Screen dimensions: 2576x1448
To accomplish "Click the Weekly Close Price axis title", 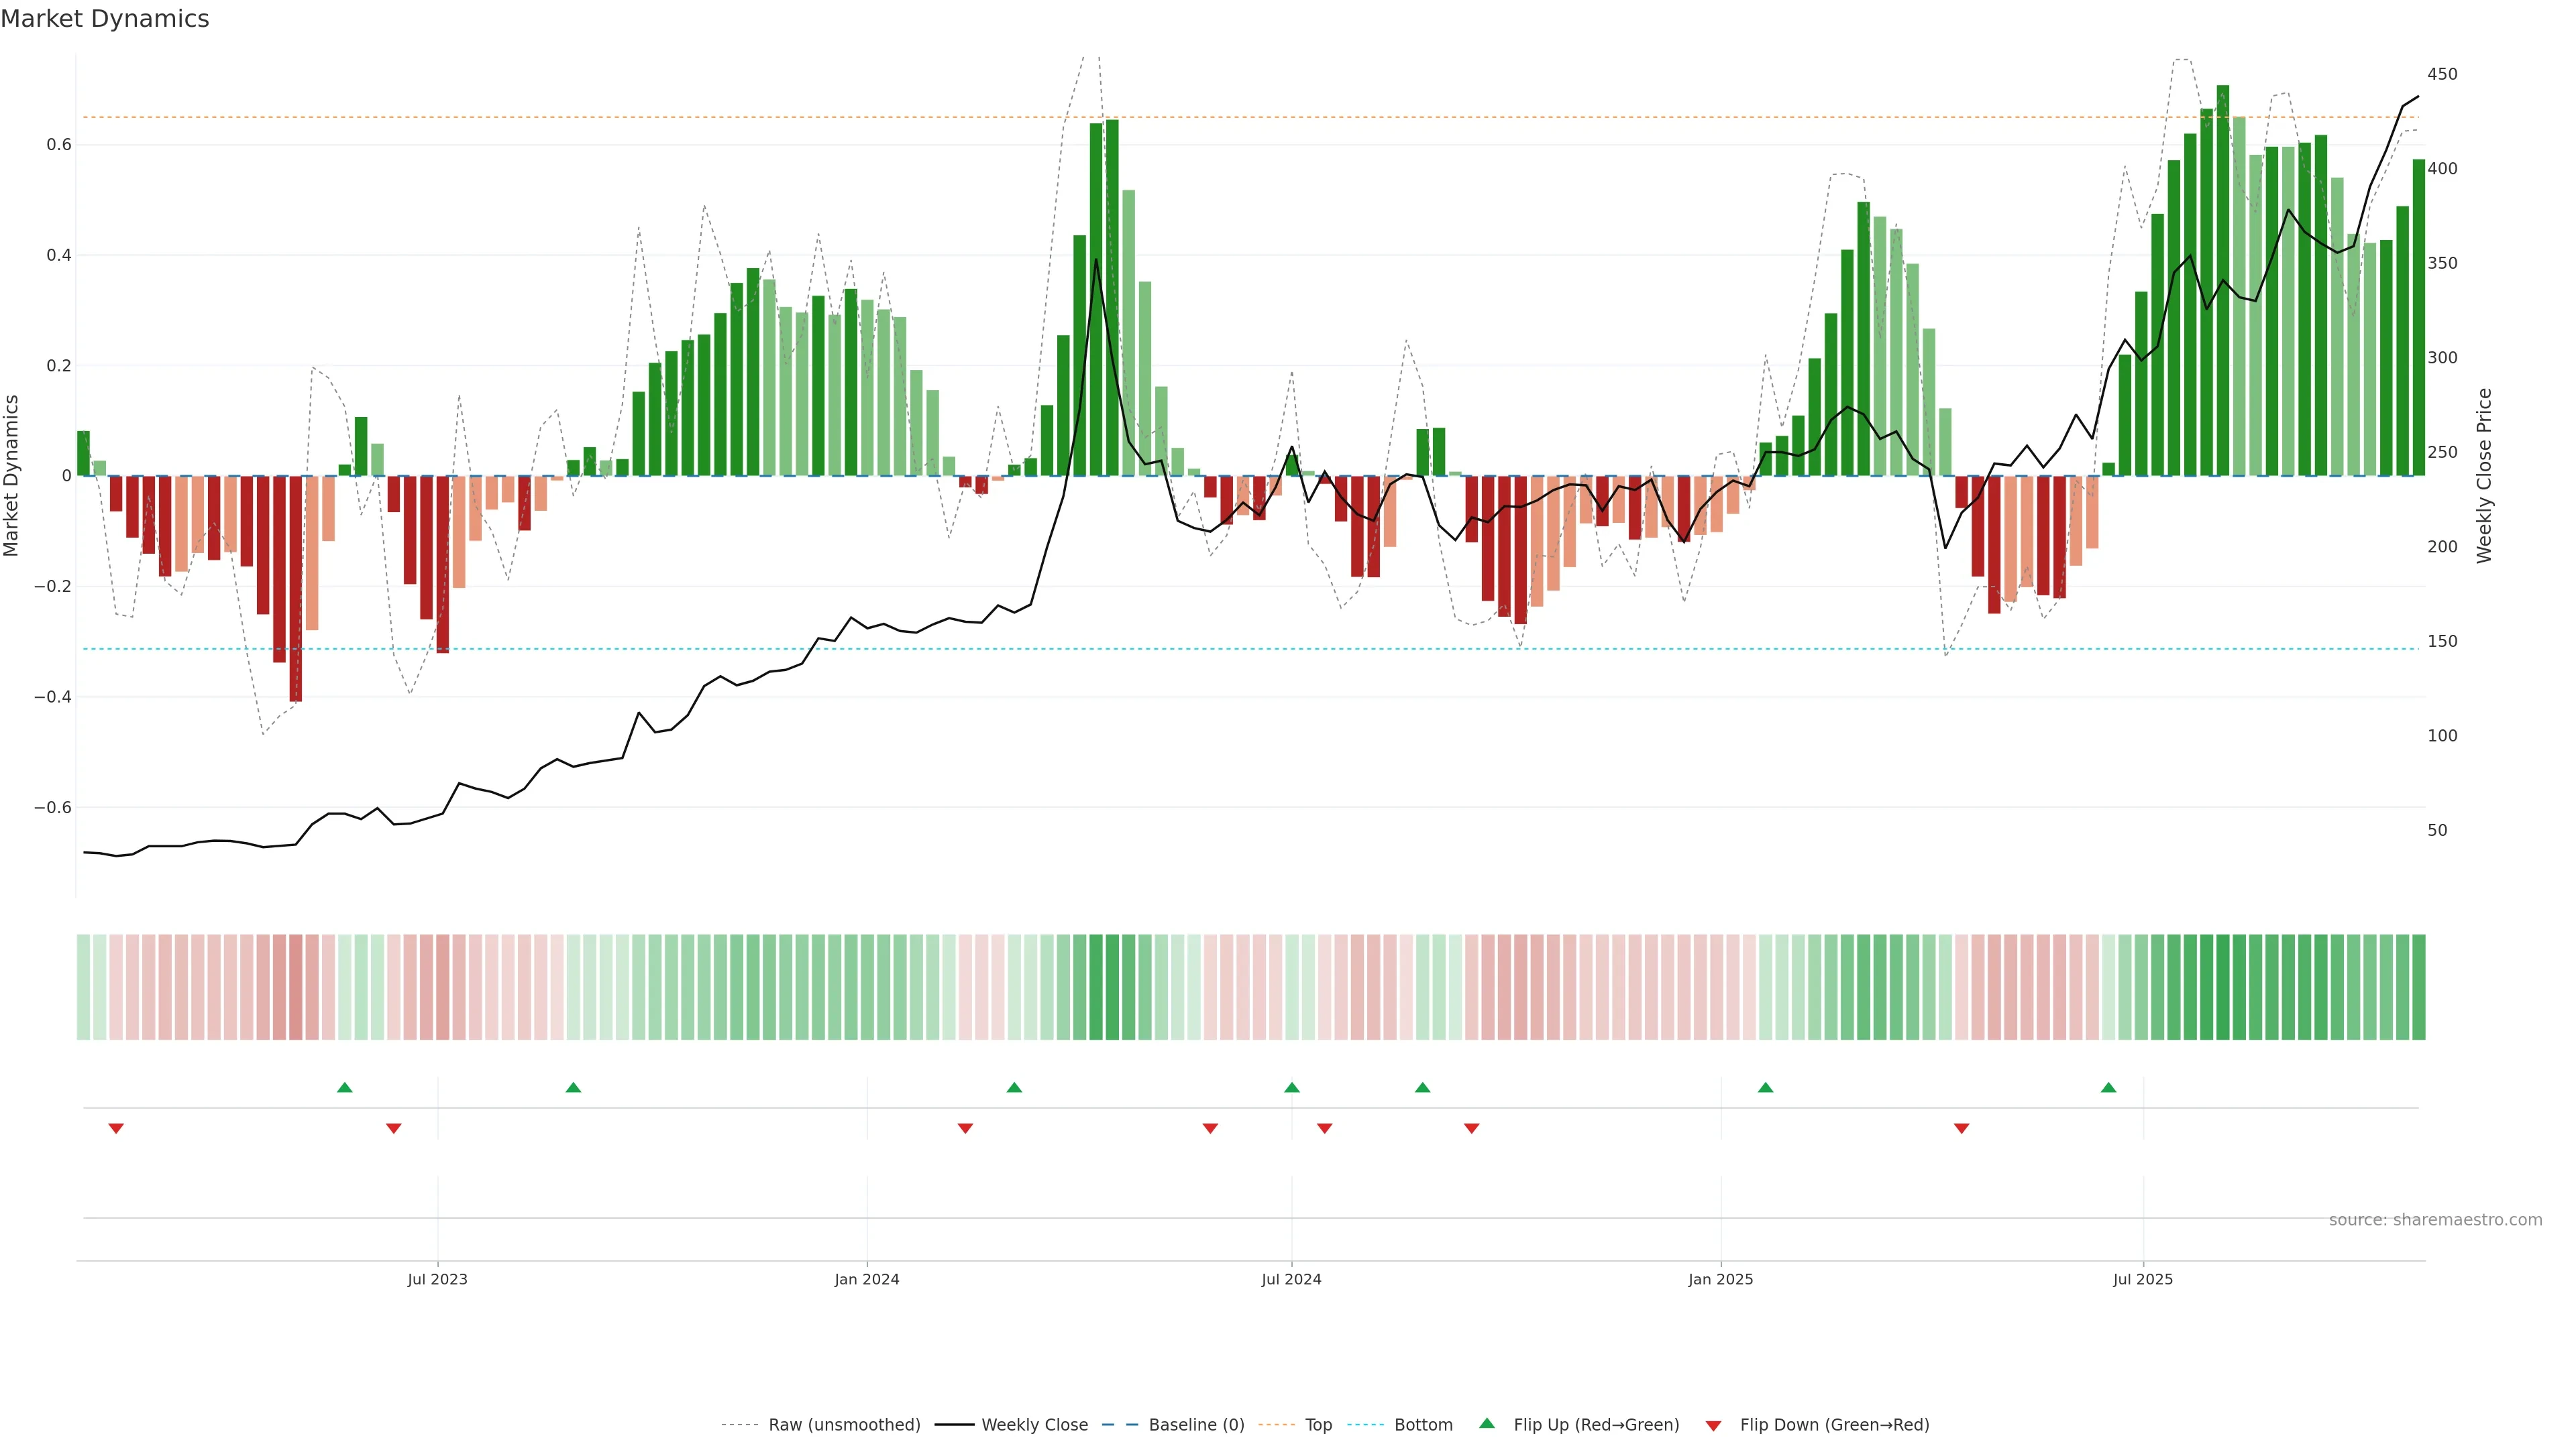I will [2485, 476].
